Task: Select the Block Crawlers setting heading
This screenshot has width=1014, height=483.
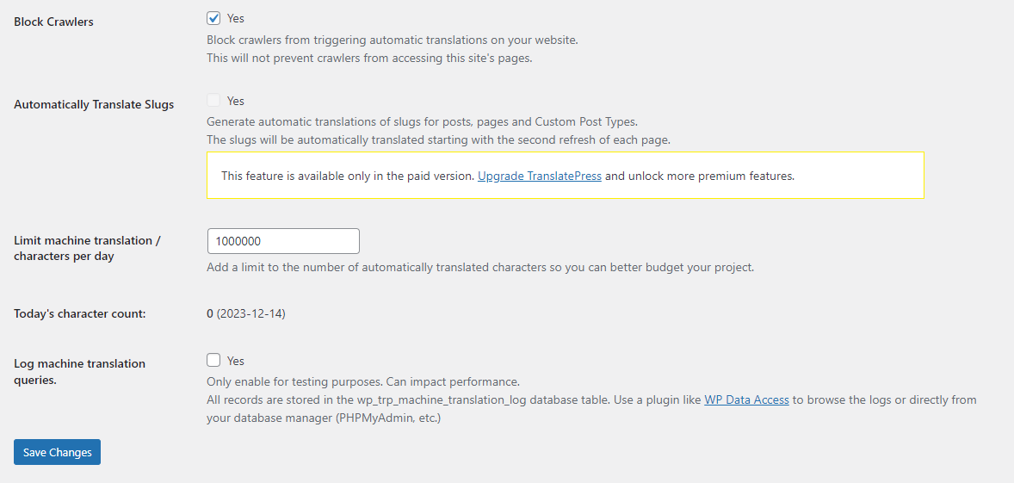Action: pyautogui.click(x=53, y=22)
